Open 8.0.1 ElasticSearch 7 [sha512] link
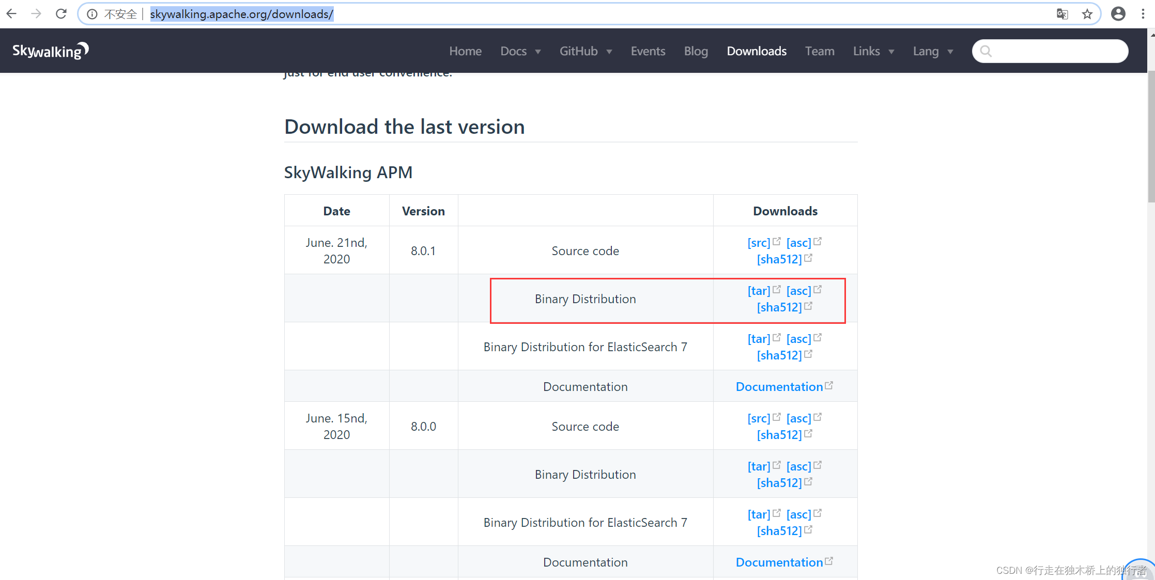1155x580 pixels. click(x=779, y=355)
